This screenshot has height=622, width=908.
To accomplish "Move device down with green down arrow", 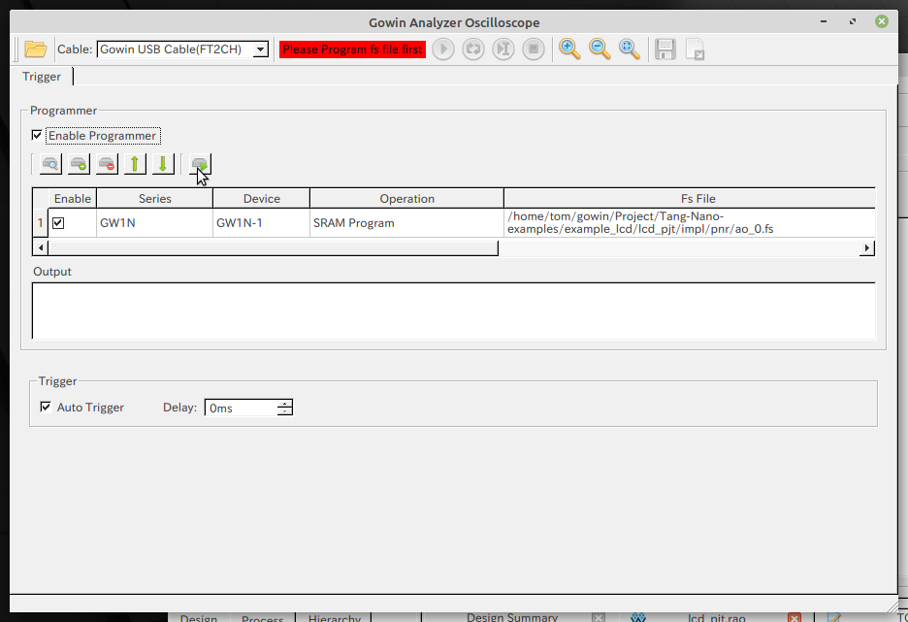I will click(x=163, y=165).
